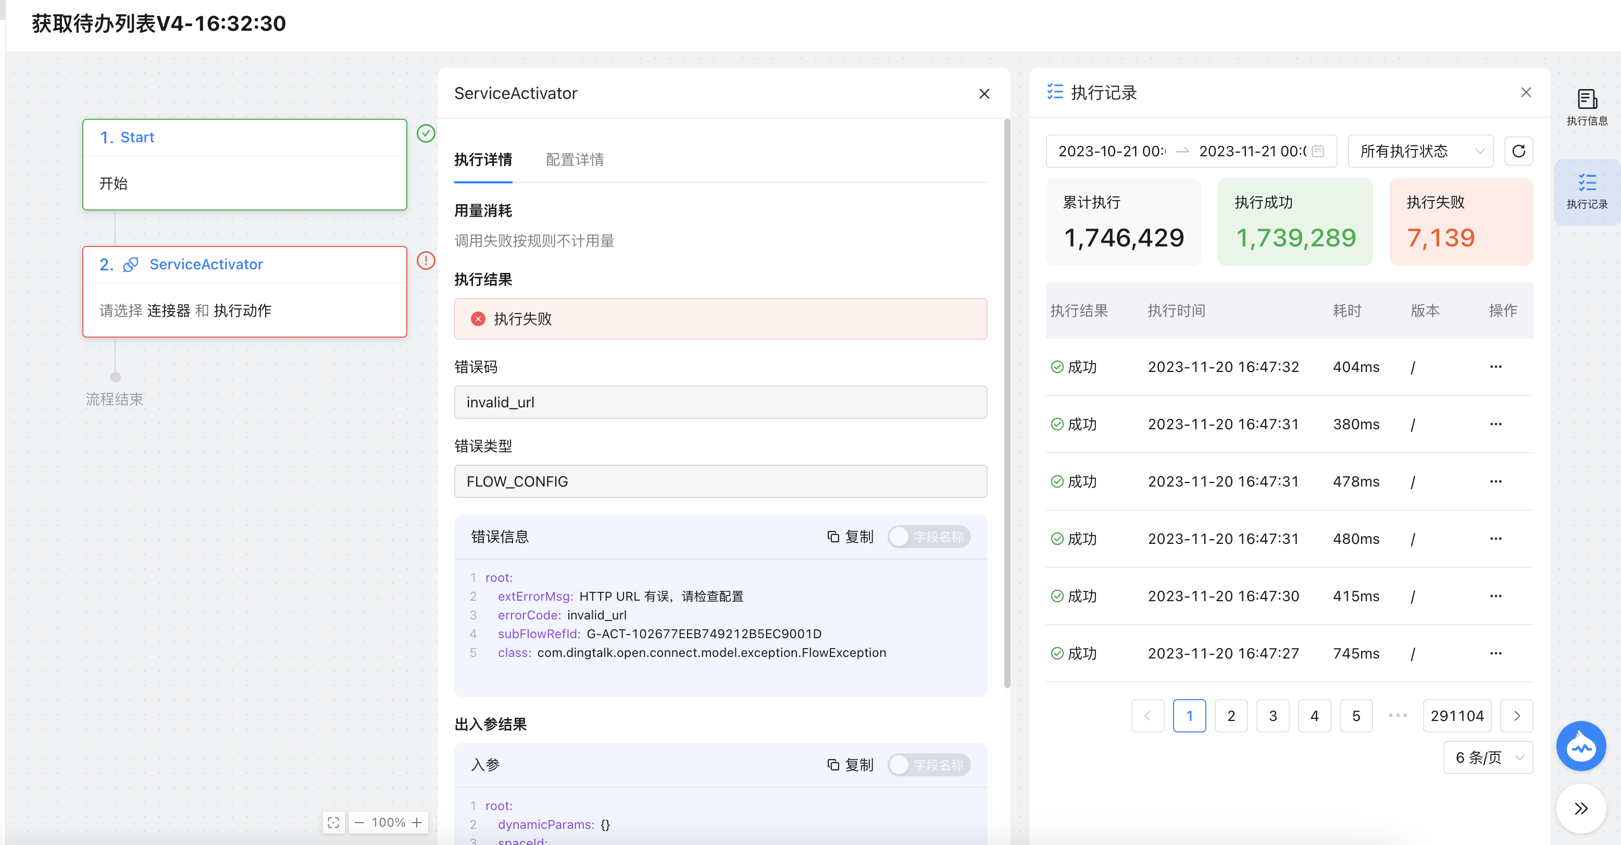Select the 执行详情 tab
This screenshot has width=1621, height=845.
pos(483,160)
